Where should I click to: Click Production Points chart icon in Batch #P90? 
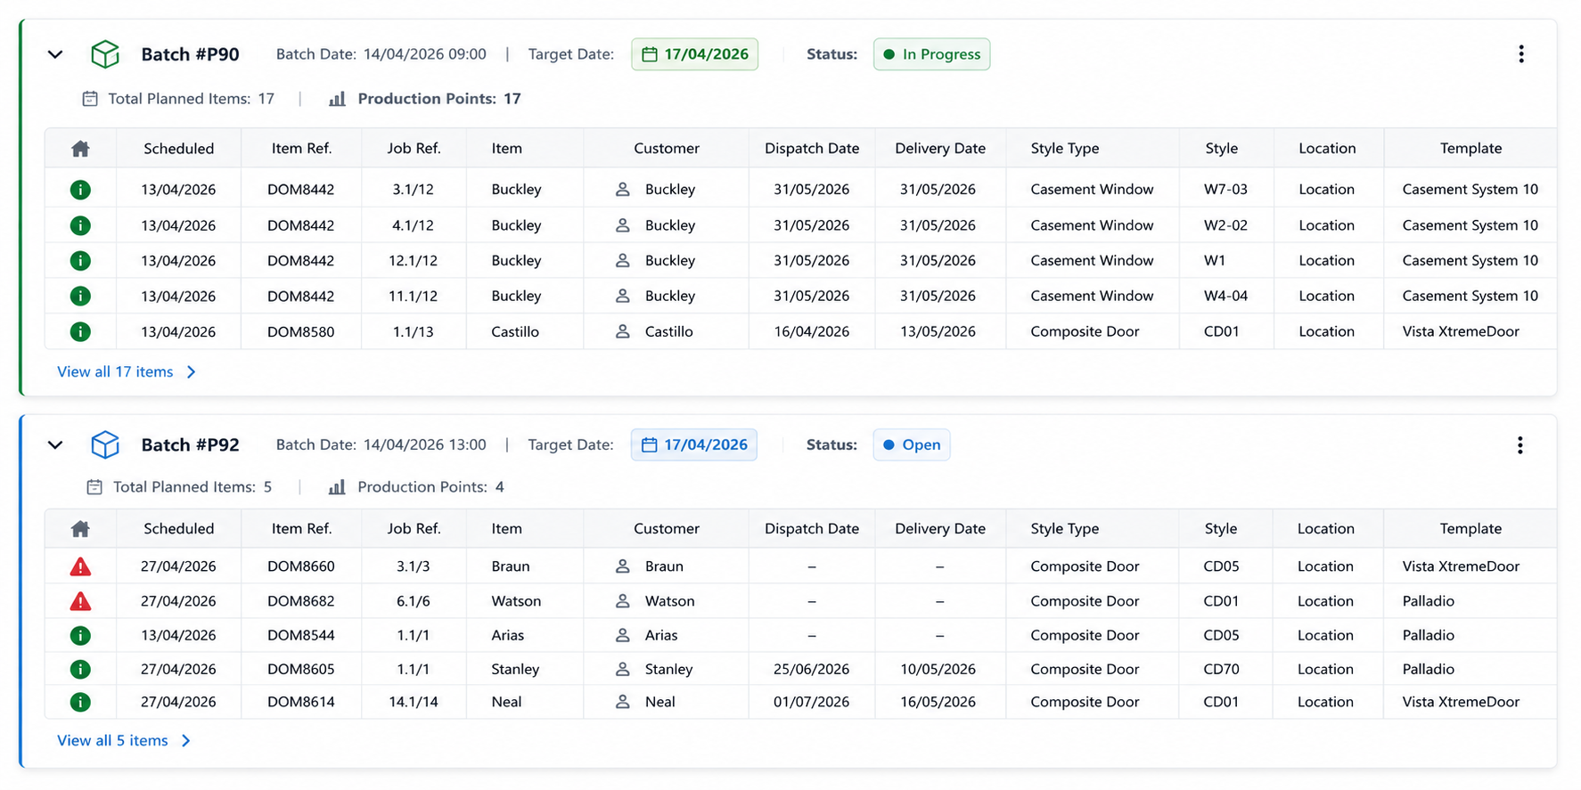337,99
